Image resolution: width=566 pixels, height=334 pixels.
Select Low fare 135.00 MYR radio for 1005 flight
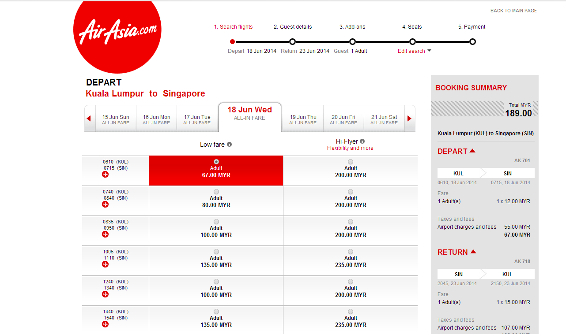216,252
